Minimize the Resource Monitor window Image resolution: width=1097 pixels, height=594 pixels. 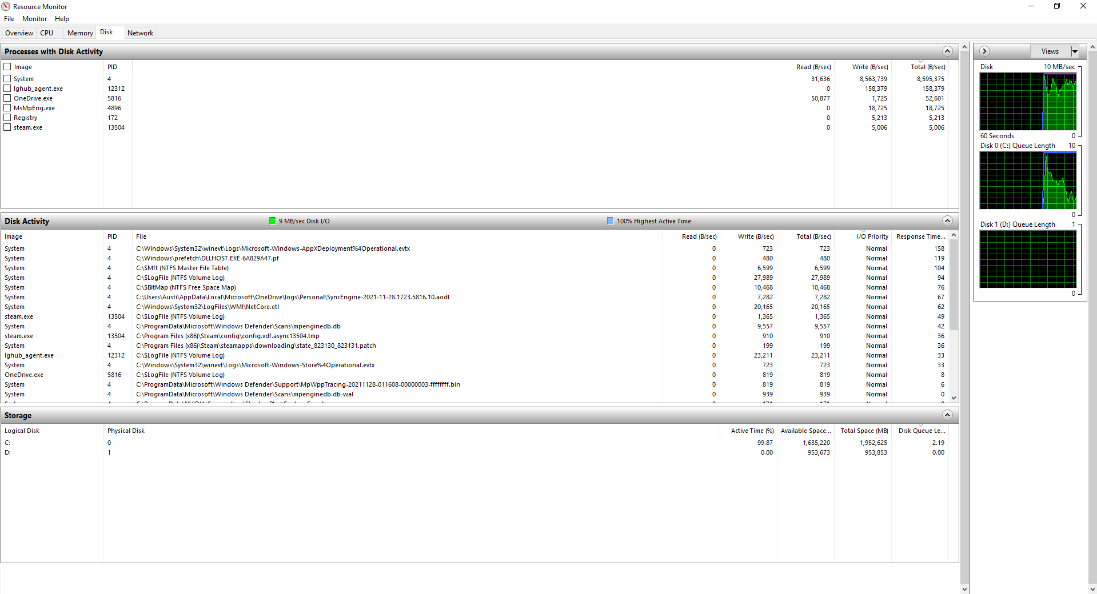[1031, 6]
